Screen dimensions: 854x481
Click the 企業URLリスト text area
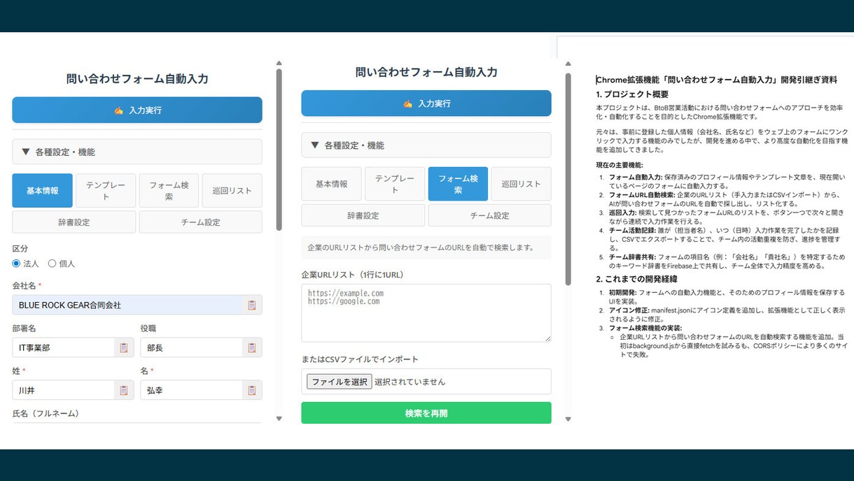point(426,313)
